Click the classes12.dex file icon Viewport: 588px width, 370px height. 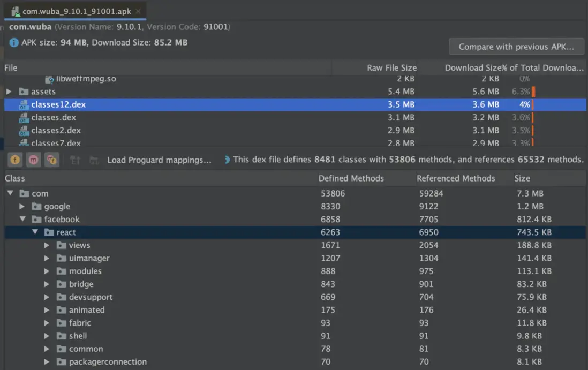[x=24, y=105]
